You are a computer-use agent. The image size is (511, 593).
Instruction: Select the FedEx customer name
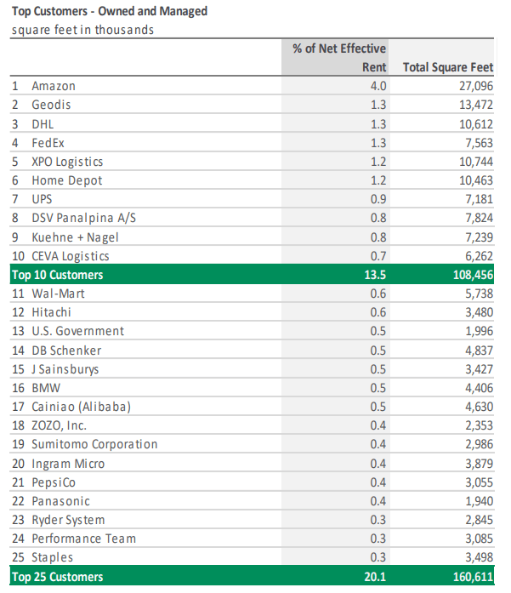pyautogui.click(x=48, y=143)
